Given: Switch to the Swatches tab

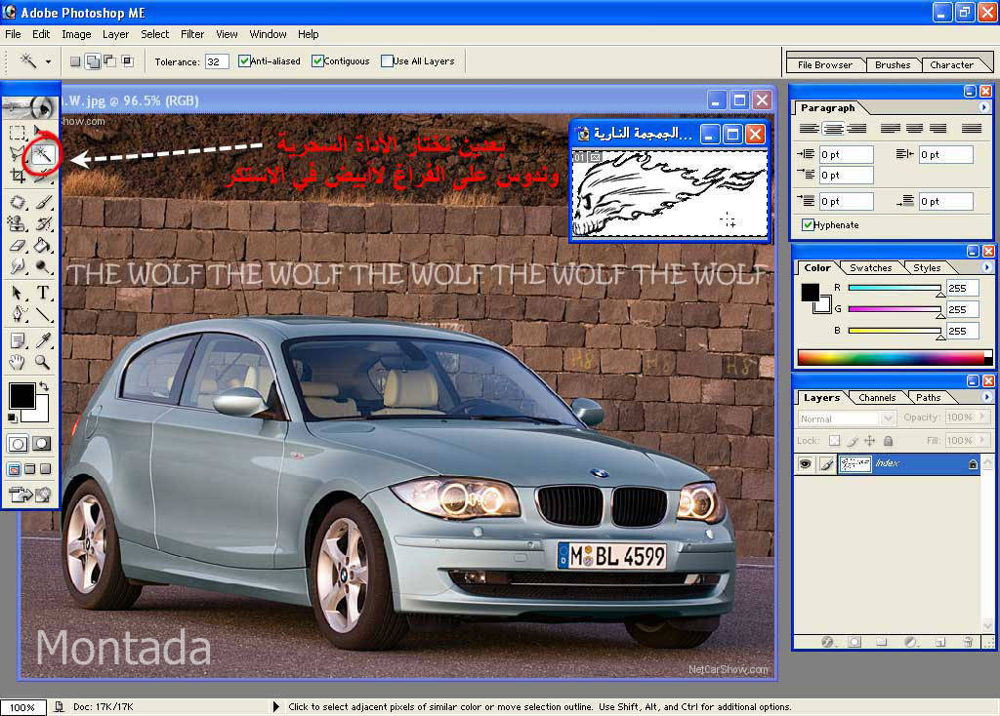Looking at the screenshot, I should (870, 268).
